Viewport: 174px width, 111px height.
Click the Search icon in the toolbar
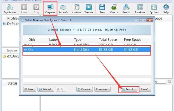[x=126, y=9]
